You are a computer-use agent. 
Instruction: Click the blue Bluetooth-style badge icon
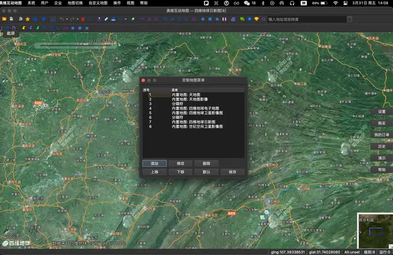[x=249, y=19]
